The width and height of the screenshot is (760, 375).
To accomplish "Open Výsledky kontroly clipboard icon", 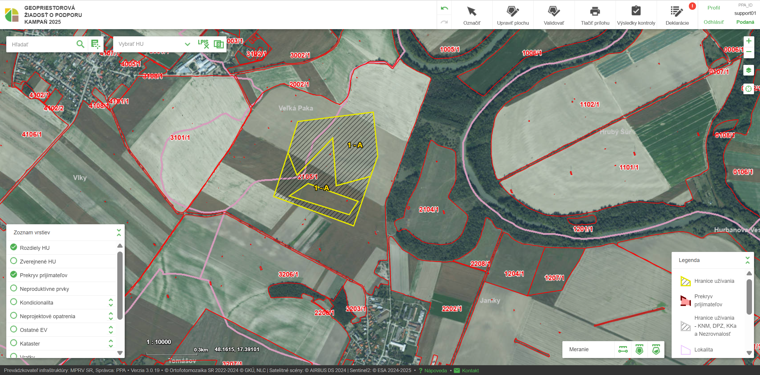I will click(636, 11).
